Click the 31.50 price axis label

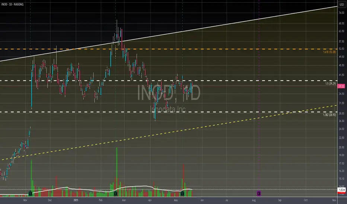click(341, 103)
